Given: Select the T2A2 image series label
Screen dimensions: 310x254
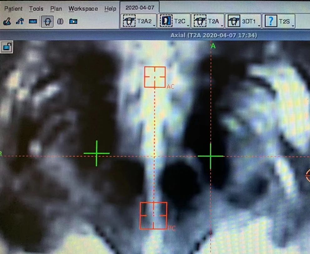Looking at the screenshot, I should (144, 21).
